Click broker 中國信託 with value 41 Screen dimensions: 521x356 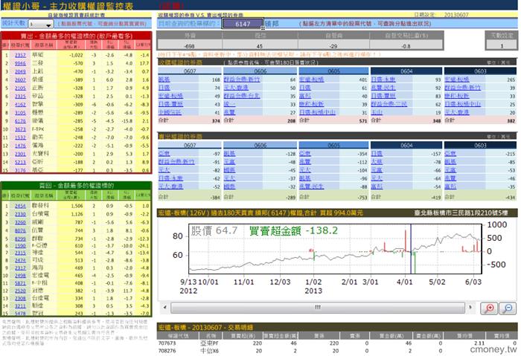coord(170,112)
